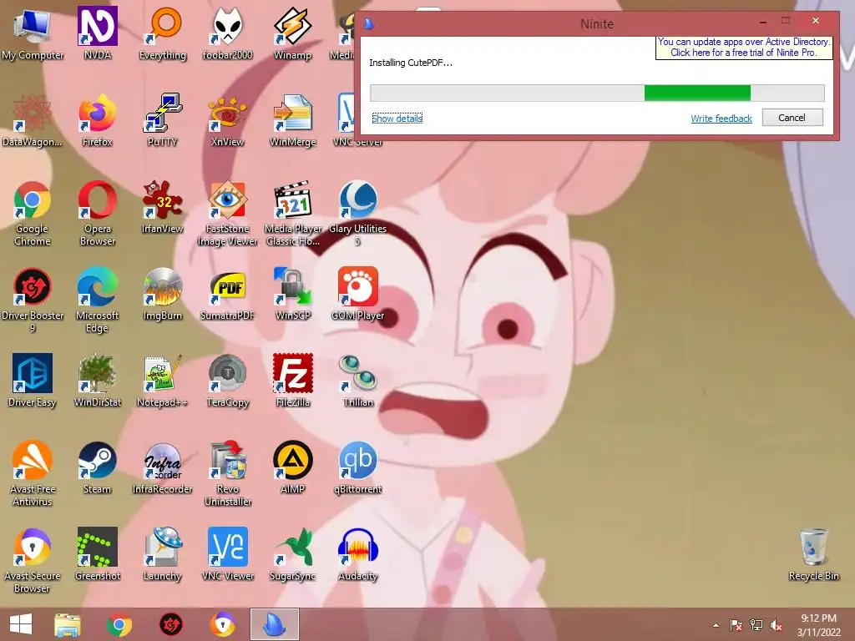Open the network tray icon

pyautogui.click(x=756, y=625)
